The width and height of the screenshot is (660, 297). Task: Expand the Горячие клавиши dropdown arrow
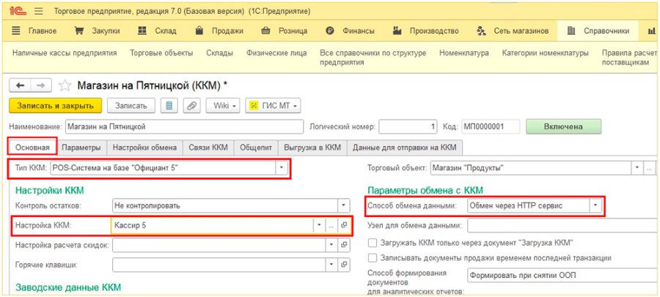[x=331, y=265]
